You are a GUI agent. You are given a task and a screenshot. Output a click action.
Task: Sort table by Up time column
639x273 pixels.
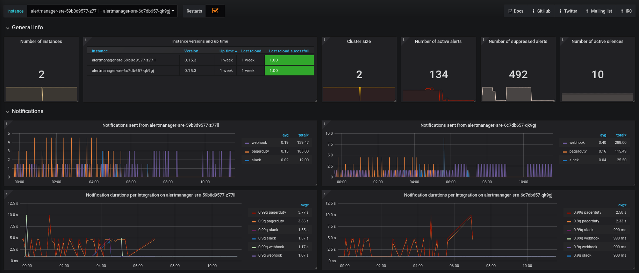point(228,51)
